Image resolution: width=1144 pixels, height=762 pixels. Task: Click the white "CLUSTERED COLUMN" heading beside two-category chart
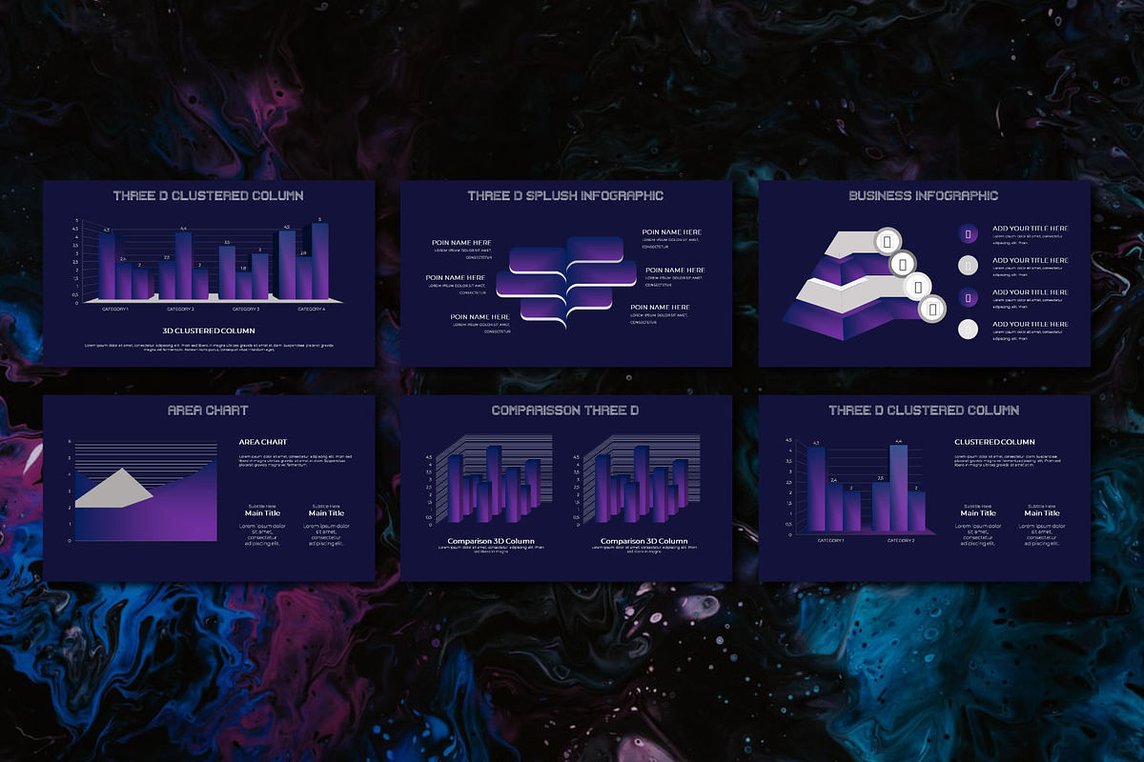(x=994, y=442)
